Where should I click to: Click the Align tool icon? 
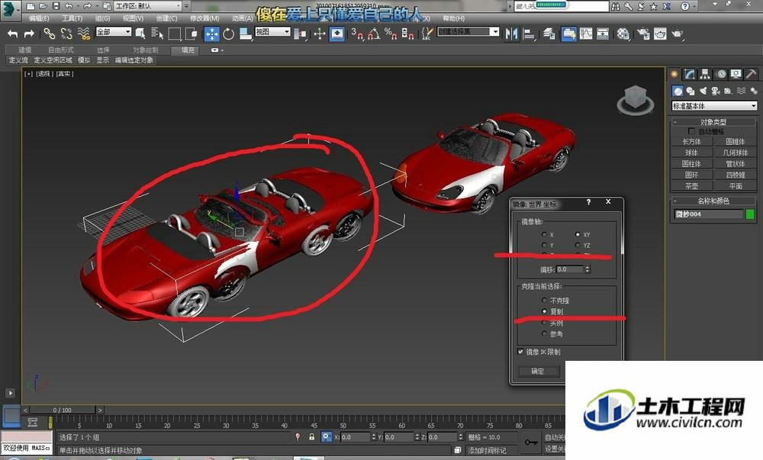[x=529, y=34]
